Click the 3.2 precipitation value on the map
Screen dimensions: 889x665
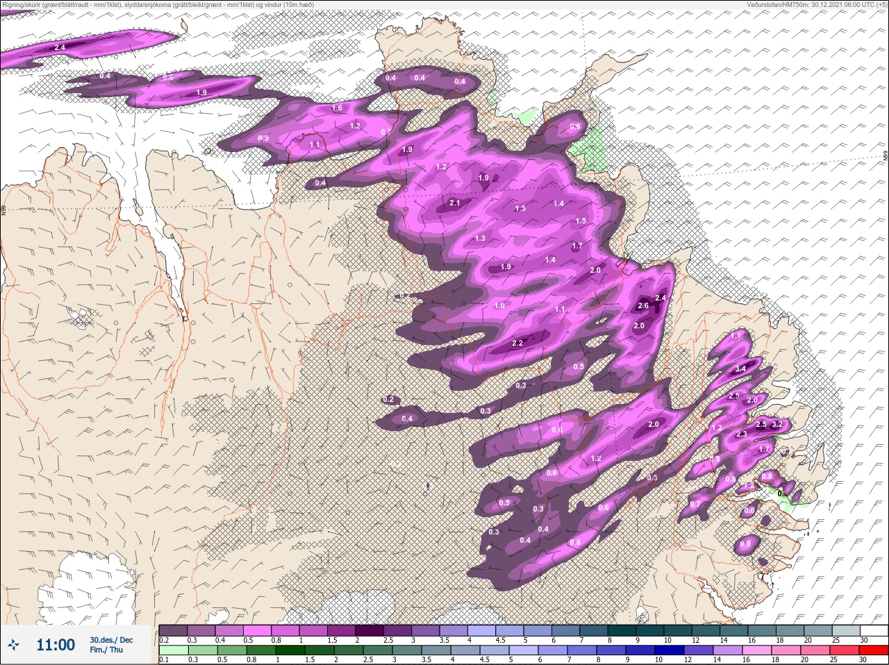click(777, 424)
